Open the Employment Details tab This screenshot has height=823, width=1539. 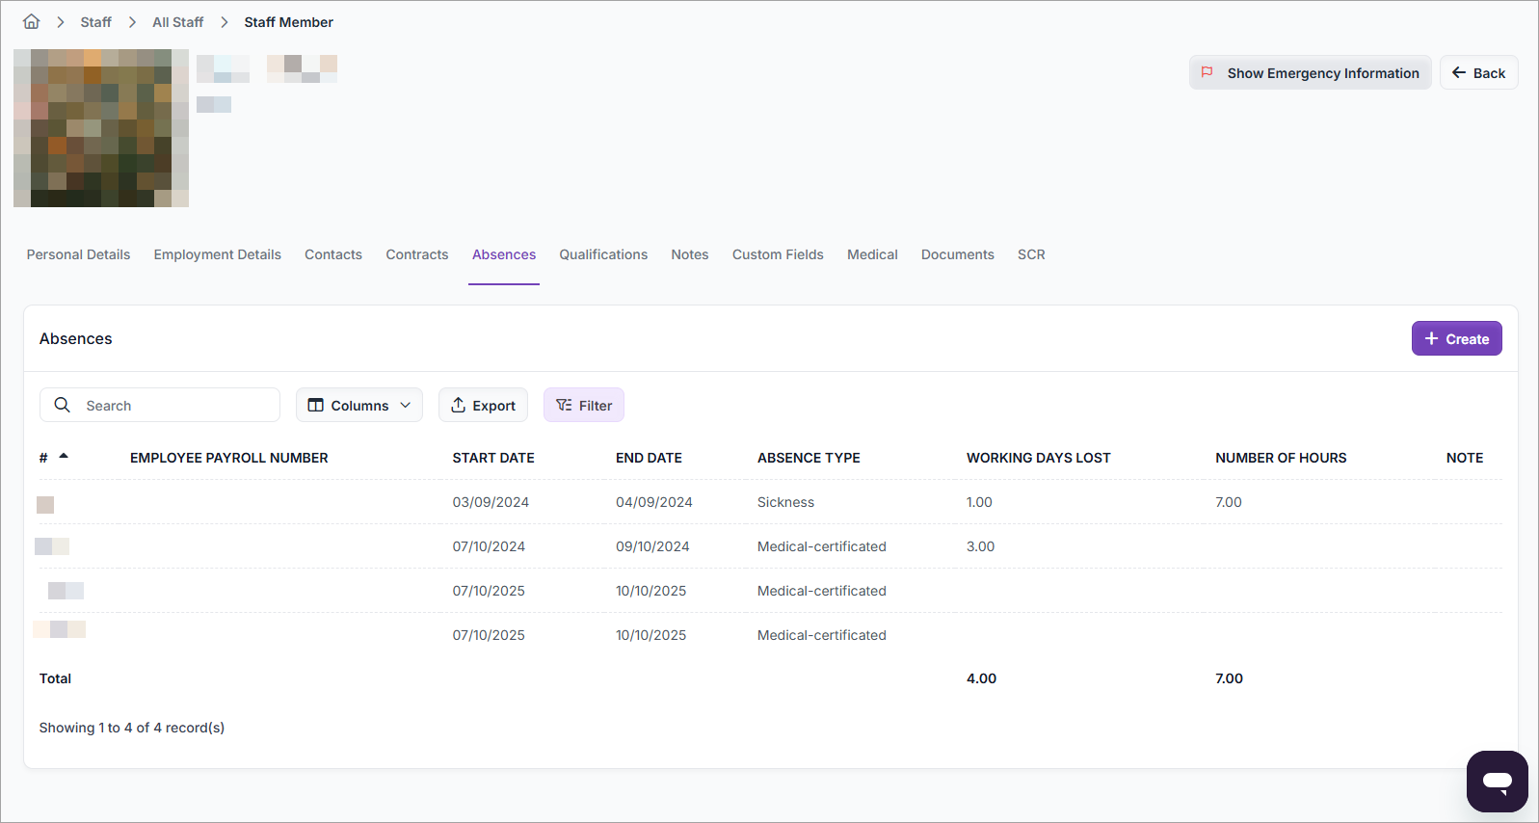click(x=217, y=254)
